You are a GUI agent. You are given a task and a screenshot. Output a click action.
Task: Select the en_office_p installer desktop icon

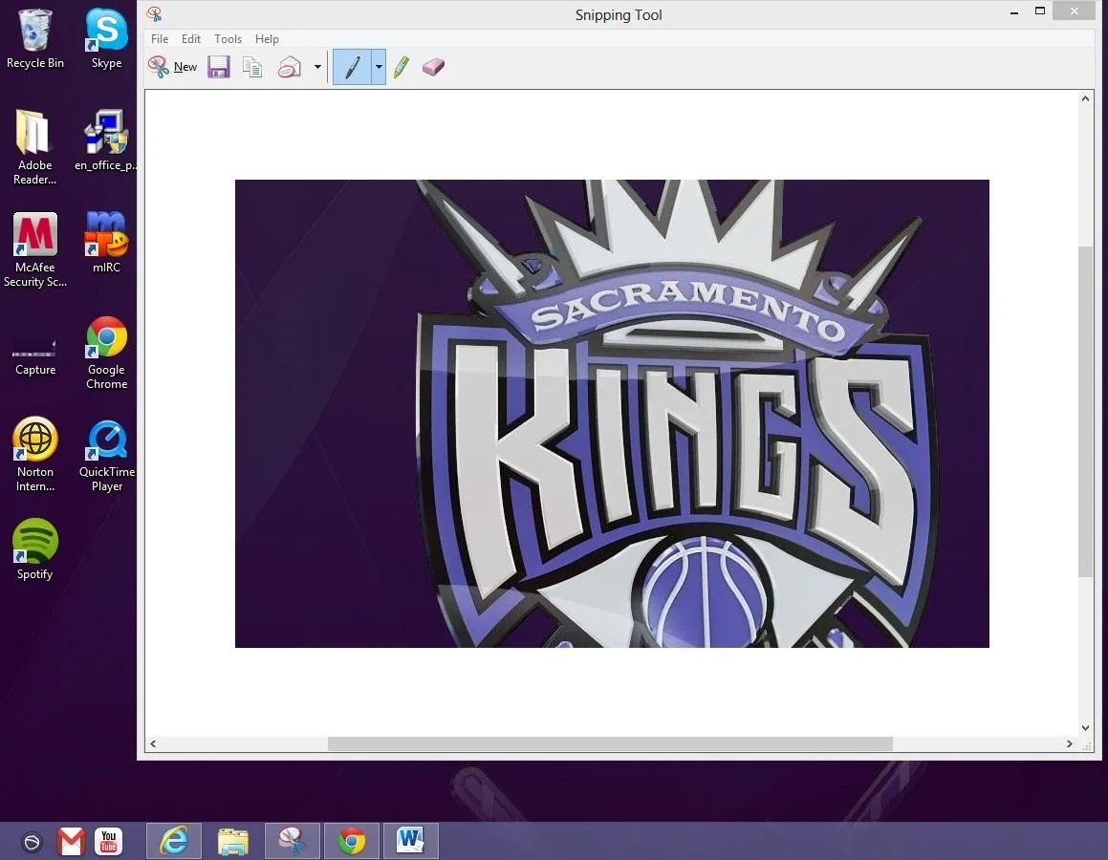tap(107, 140)
